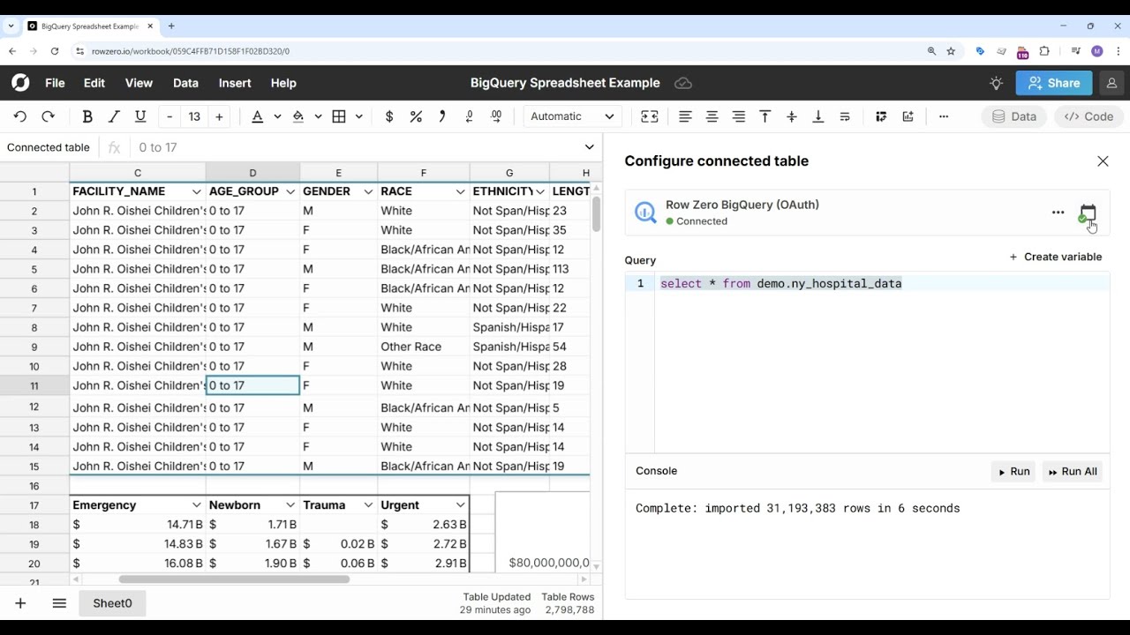Open the Edit menu
Screen dimensions: 1130x635
pos(94,83)
